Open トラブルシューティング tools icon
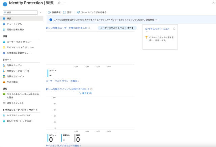 click(4, 115)
